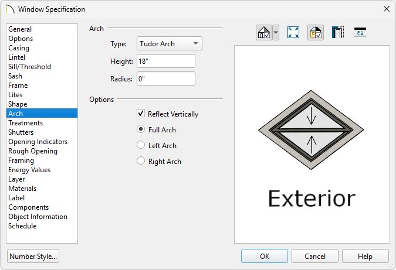Click the Fill Window zoom icon

click(x=293, y=33)
